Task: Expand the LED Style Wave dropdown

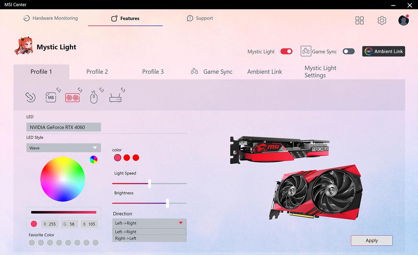Action: click(64, 148)
